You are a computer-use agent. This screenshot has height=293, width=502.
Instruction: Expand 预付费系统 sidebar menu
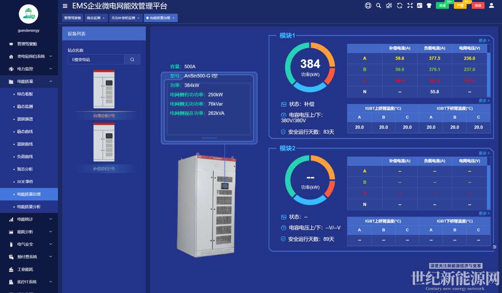(29, 257)
